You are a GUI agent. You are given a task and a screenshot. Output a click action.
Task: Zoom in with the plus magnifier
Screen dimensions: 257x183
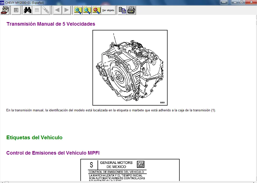pyautogui.click(x=78, y=10)
